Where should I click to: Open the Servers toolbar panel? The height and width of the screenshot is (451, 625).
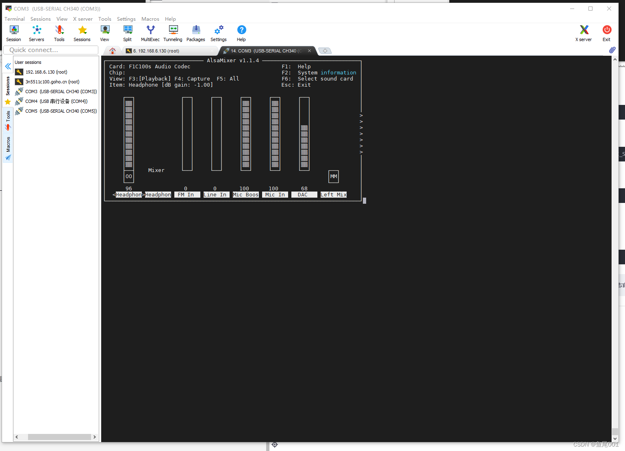36,33
